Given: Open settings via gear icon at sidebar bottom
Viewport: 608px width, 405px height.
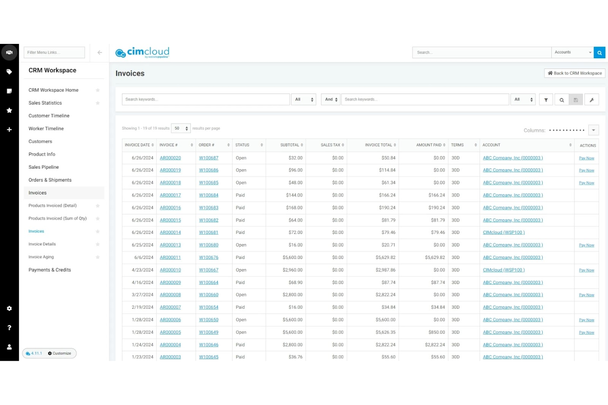Looking at the screenshot, I should 9,308.
